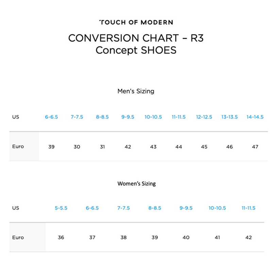
Task: Click the Women's Sizing heading
Action: pos(136,184)
